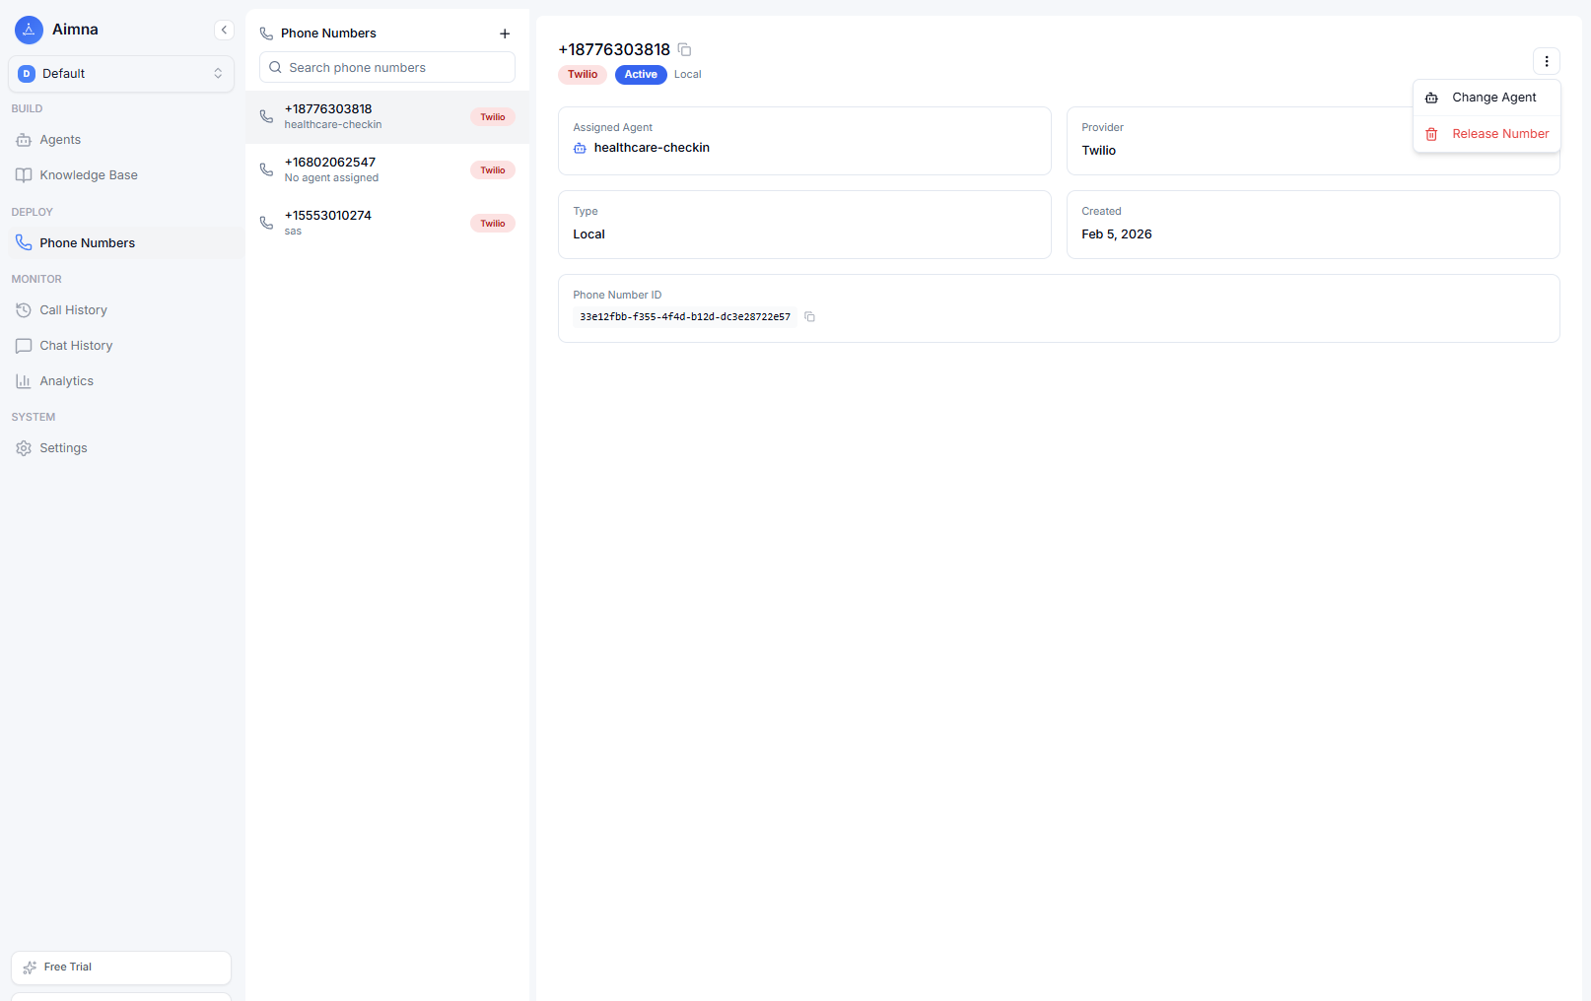Click the Settings gear icon
This screenshot has width=1591, height=1001.
[x=24, y=448]
